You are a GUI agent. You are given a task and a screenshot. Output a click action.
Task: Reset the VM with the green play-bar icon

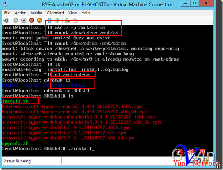[x=57, y=21]
